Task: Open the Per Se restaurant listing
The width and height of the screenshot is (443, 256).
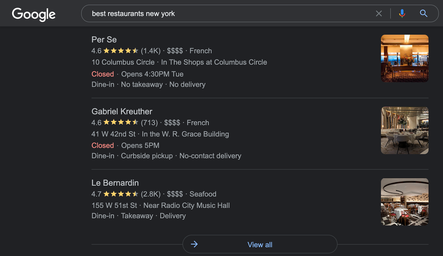Action: [x=104, y=40]
